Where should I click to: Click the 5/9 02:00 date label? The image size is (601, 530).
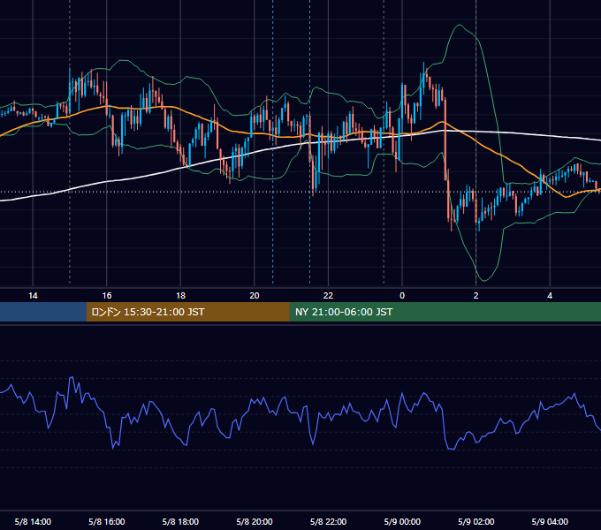coord(476,521)
